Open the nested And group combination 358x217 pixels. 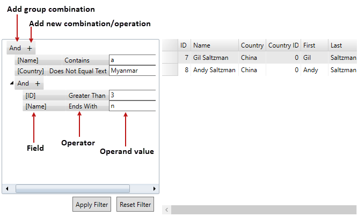pyautogui.click(x=23, y=83)
